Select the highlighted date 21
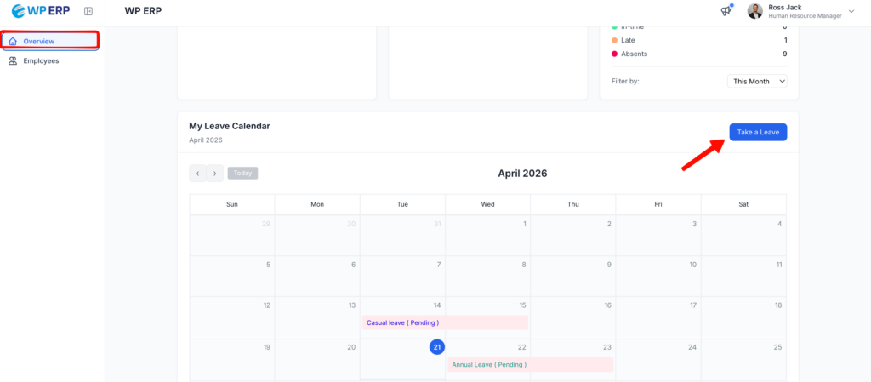This screenshot has height=382, width=871. 436,347
